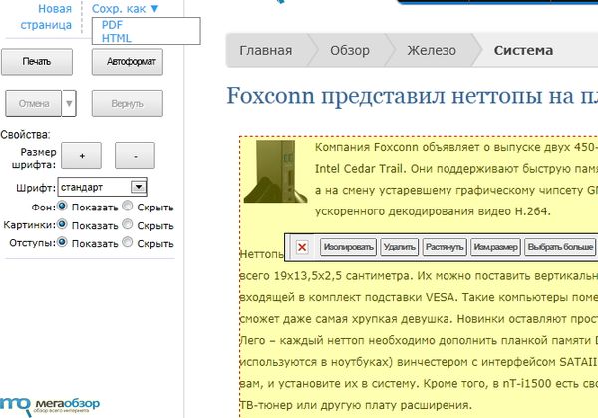
Task: Decrease font size with minus button
Action: (135, 156)
